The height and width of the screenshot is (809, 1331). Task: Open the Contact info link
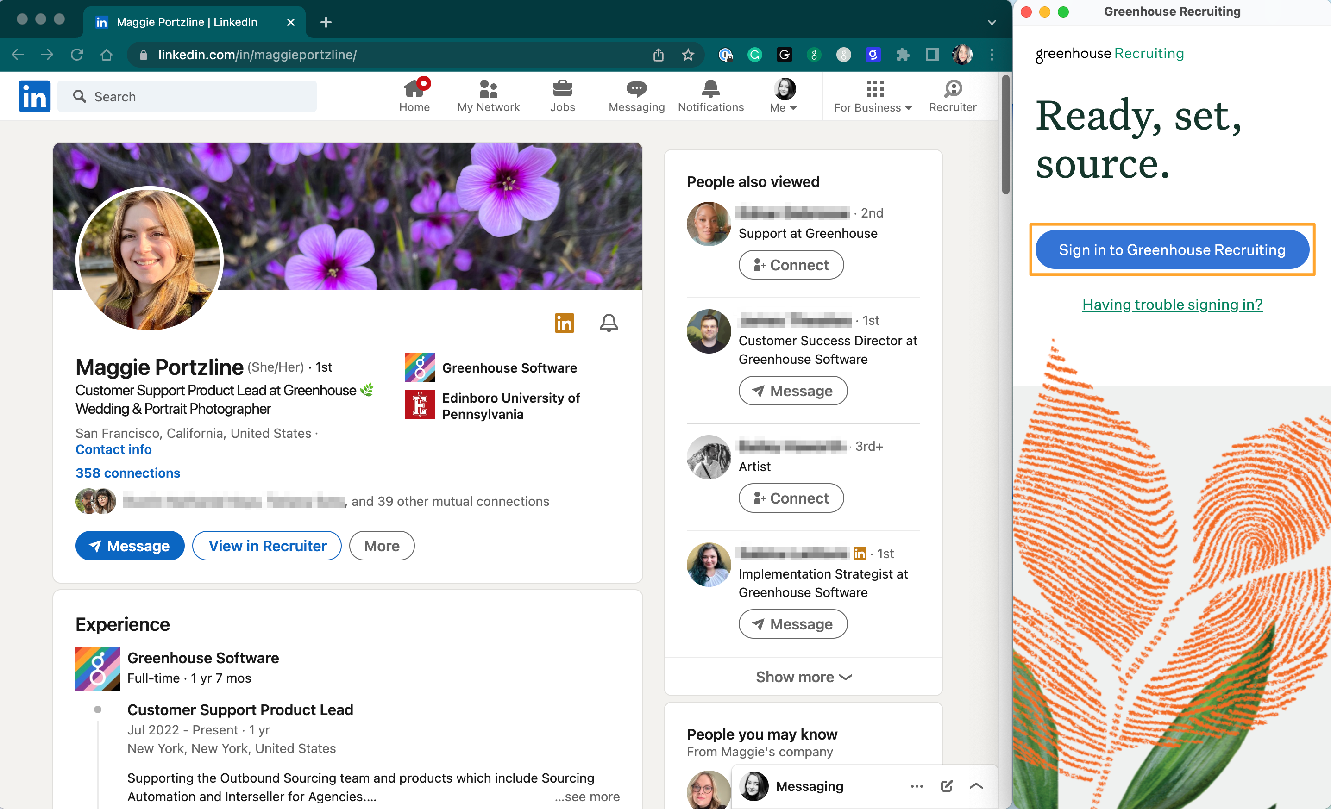[113, 449]
